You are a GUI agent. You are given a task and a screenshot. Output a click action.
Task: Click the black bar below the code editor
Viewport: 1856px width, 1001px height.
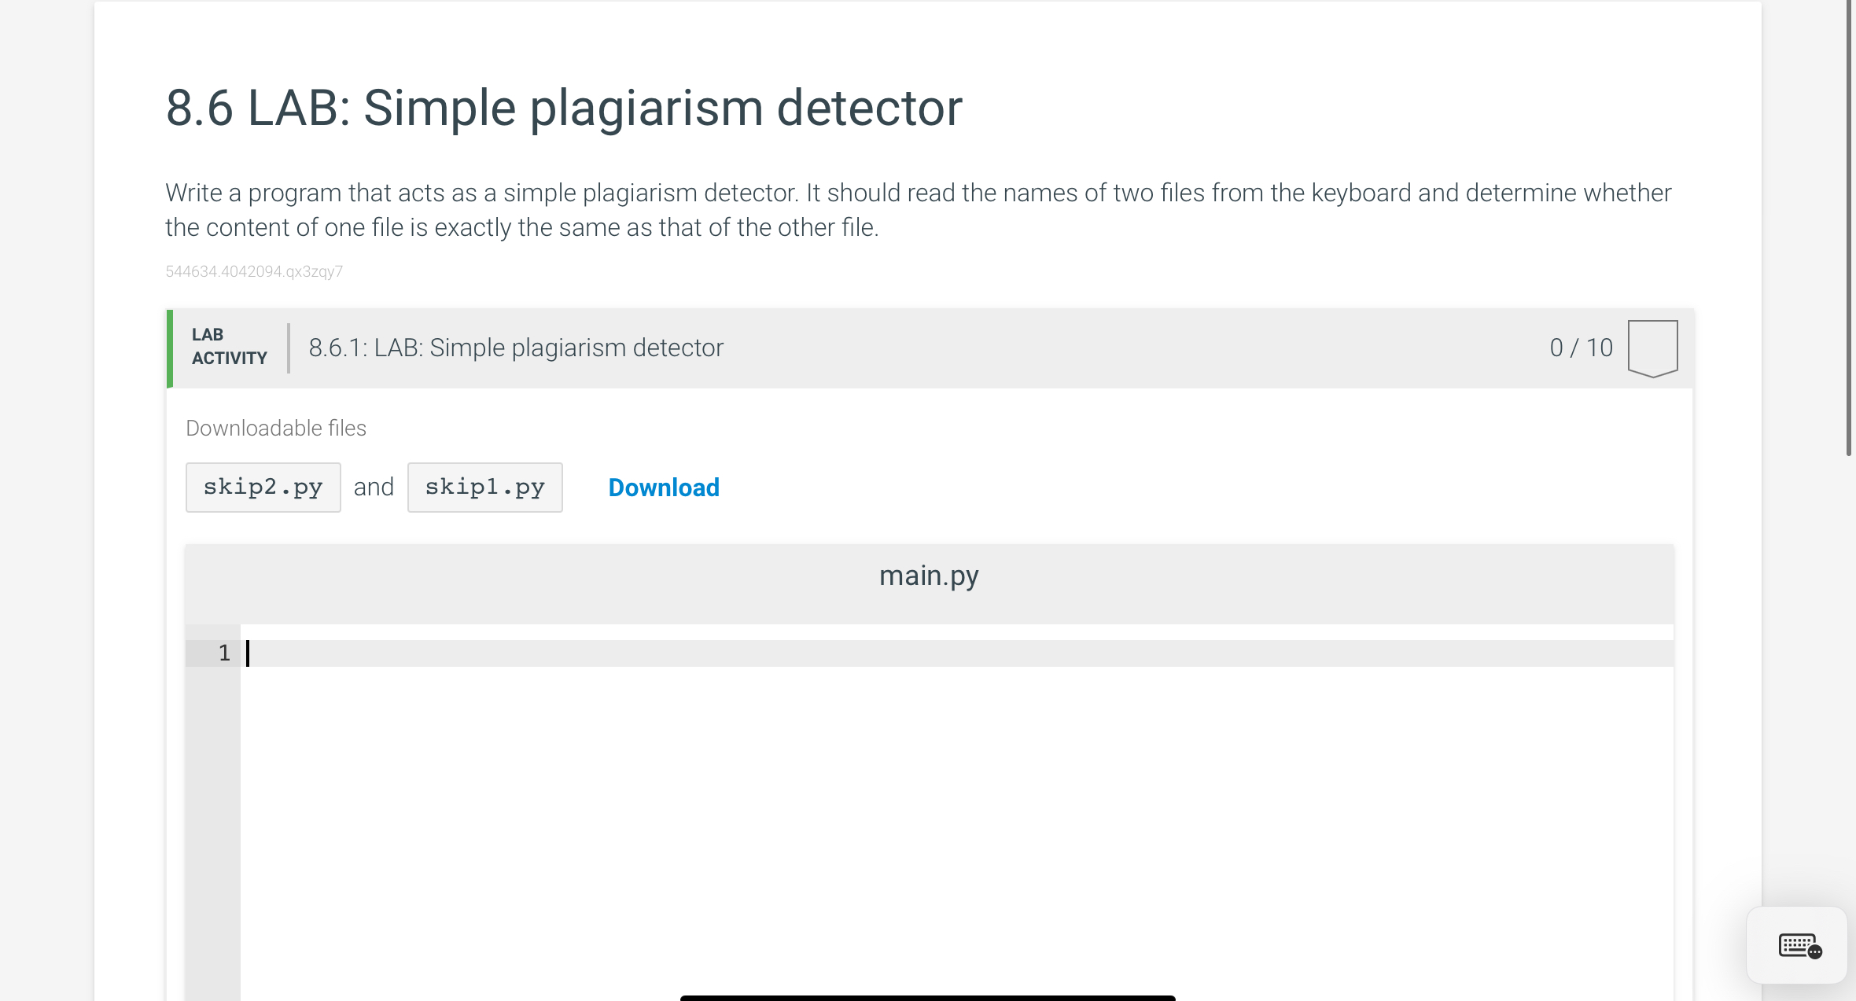point(928,995)
